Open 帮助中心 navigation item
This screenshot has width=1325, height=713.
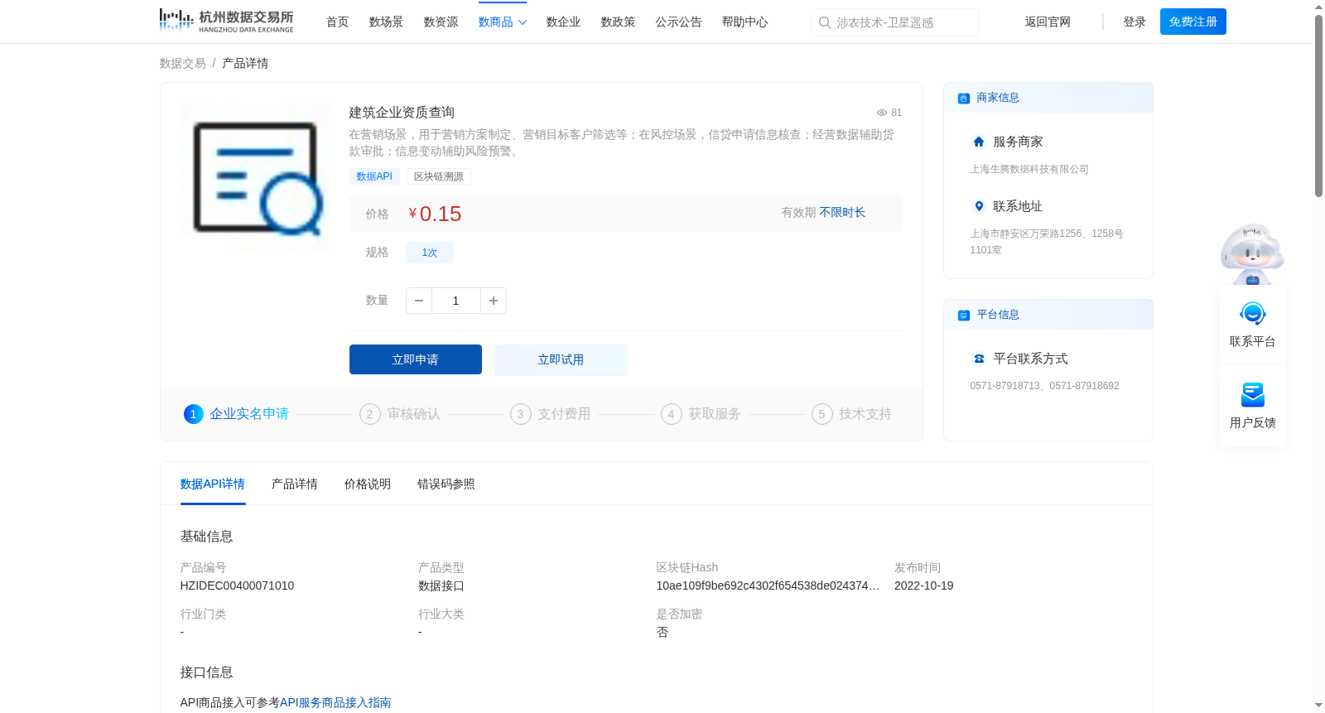pos(745,22)
